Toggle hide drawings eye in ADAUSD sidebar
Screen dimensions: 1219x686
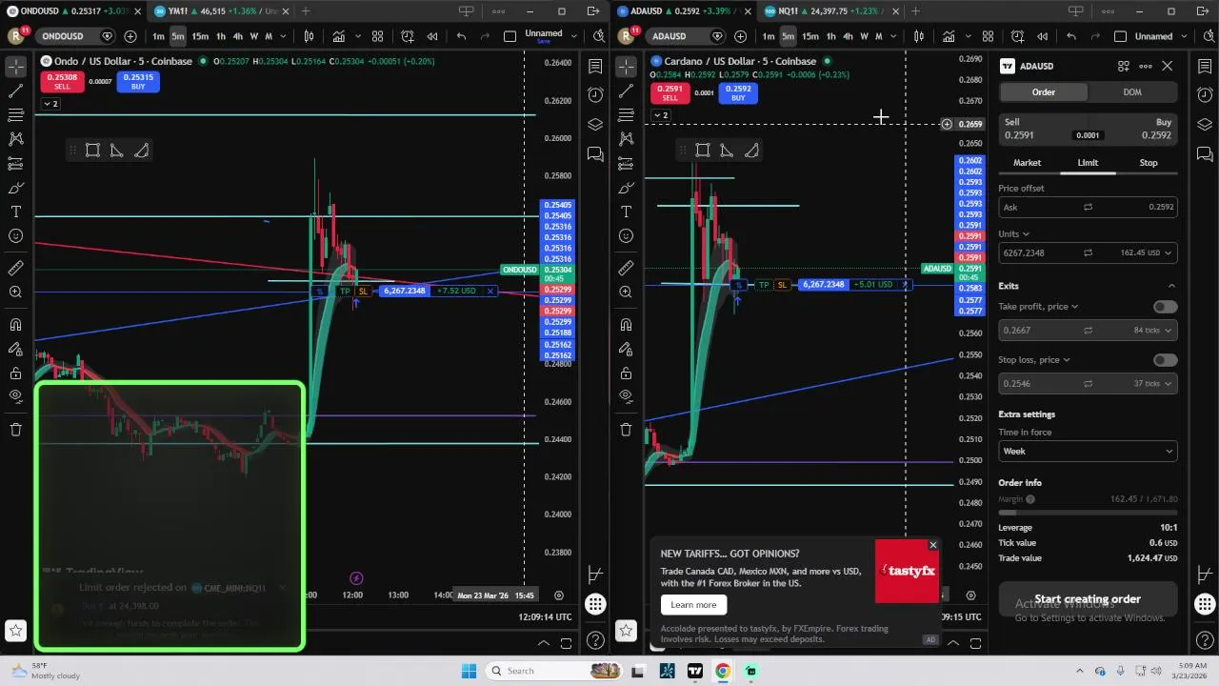click(626, 396)
